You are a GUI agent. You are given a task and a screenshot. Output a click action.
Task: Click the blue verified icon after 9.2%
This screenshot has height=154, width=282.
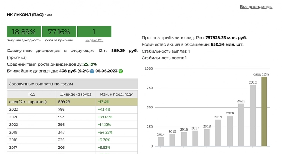click(92, 71)
